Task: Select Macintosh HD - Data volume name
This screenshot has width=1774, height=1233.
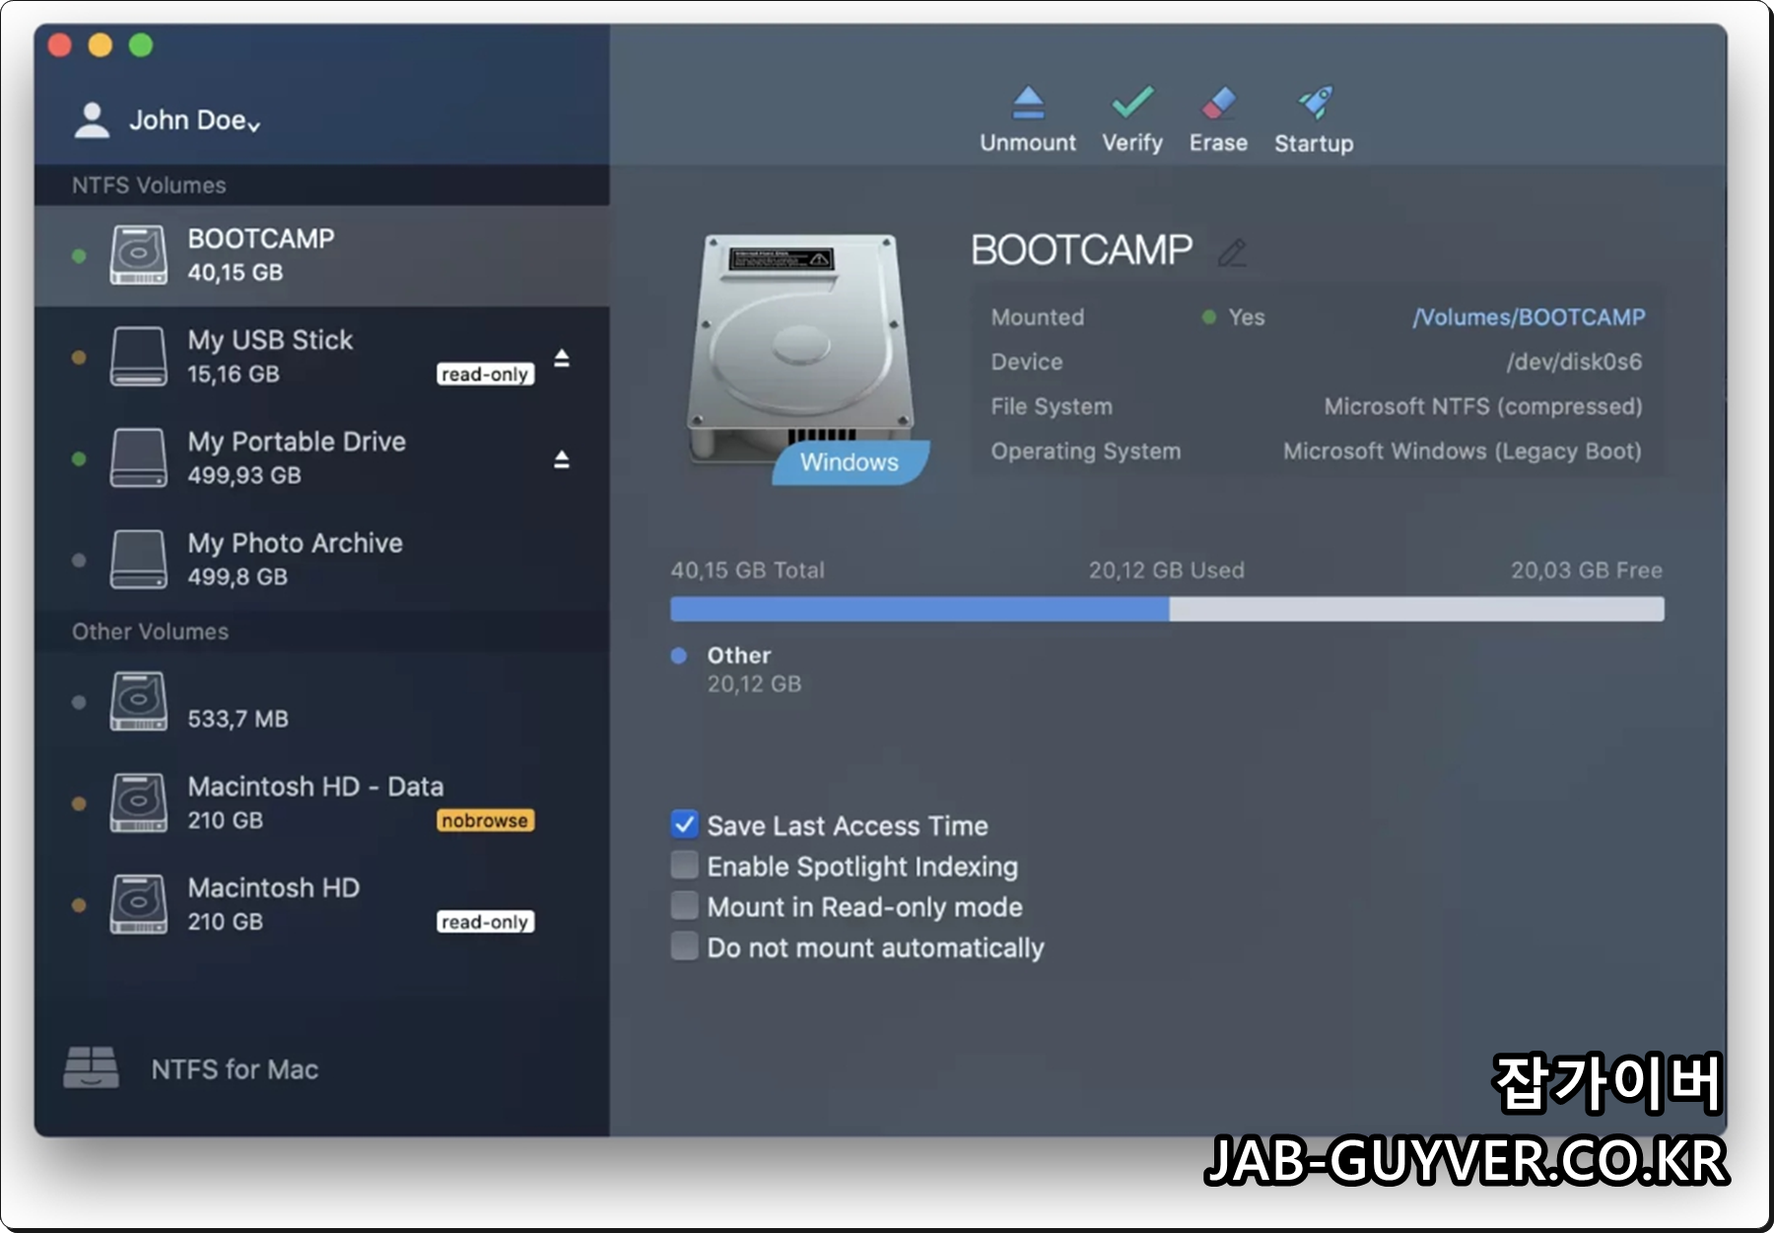Action: (315, 787)
